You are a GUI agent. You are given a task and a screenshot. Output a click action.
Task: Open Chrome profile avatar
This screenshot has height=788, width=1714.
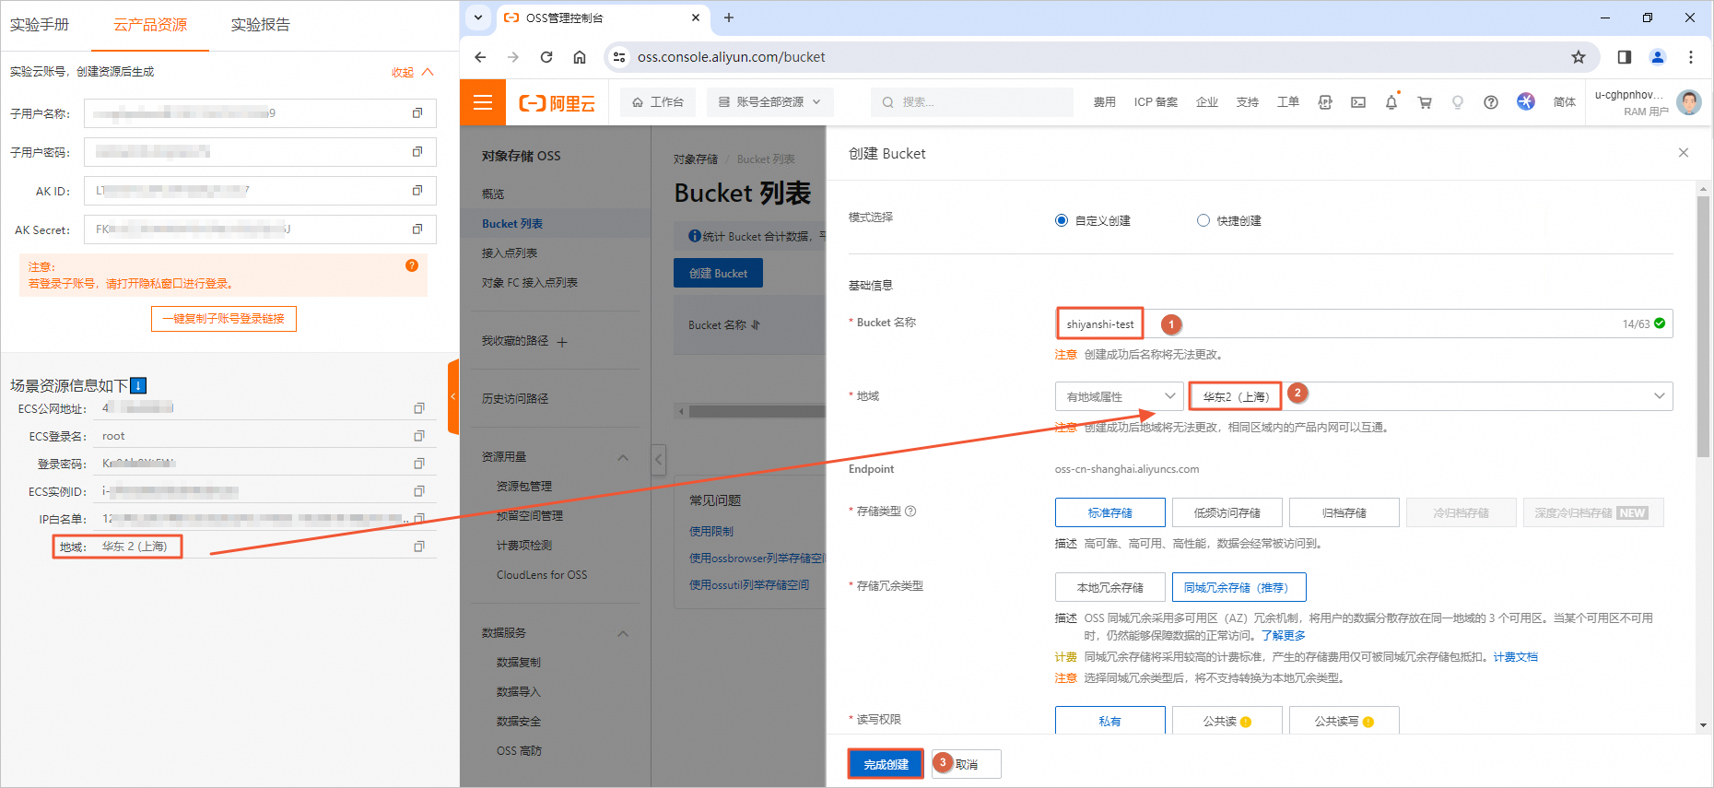(1658, 57)
